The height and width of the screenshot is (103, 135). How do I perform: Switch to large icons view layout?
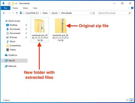tap(132, 100)
